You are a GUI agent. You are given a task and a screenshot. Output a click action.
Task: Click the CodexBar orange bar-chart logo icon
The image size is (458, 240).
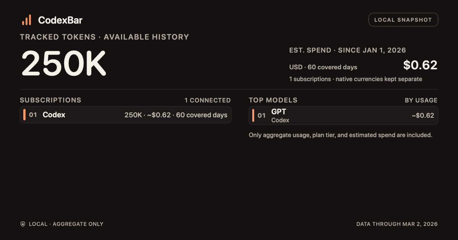click(27, 20)
